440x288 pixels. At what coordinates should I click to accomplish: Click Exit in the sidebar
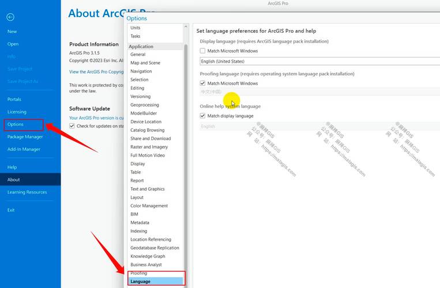tap(11, 210)
